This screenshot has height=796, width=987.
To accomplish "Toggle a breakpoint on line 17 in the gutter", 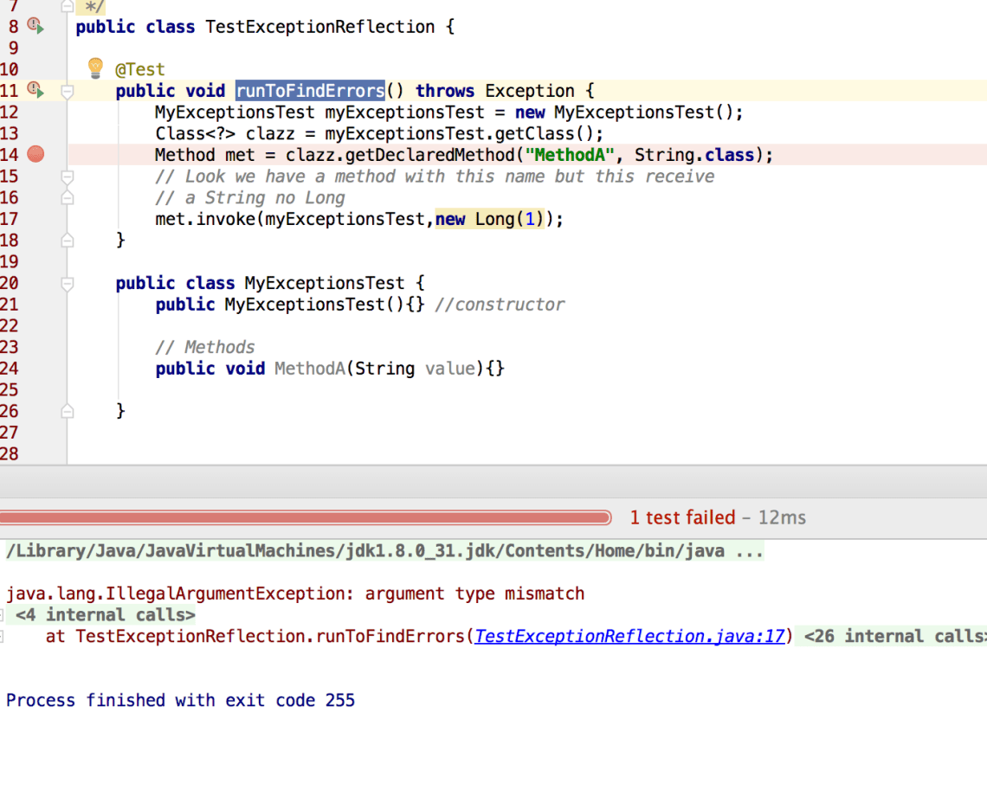I will (35, 219).
